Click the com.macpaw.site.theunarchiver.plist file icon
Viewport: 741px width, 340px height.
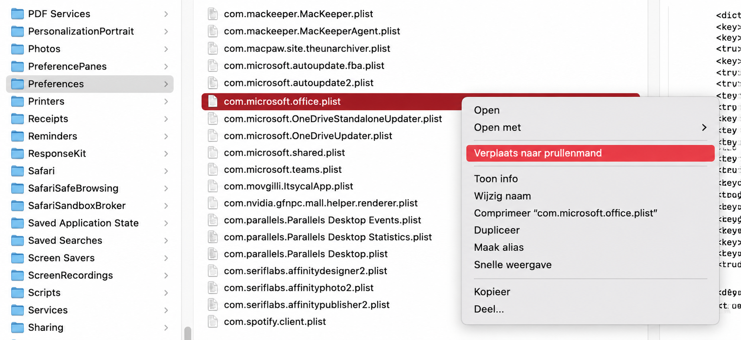coord(213,48)
